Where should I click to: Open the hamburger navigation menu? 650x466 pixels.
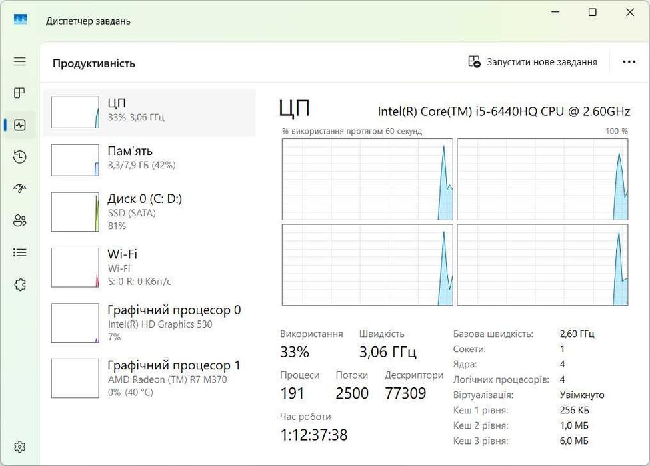point(20,61)
